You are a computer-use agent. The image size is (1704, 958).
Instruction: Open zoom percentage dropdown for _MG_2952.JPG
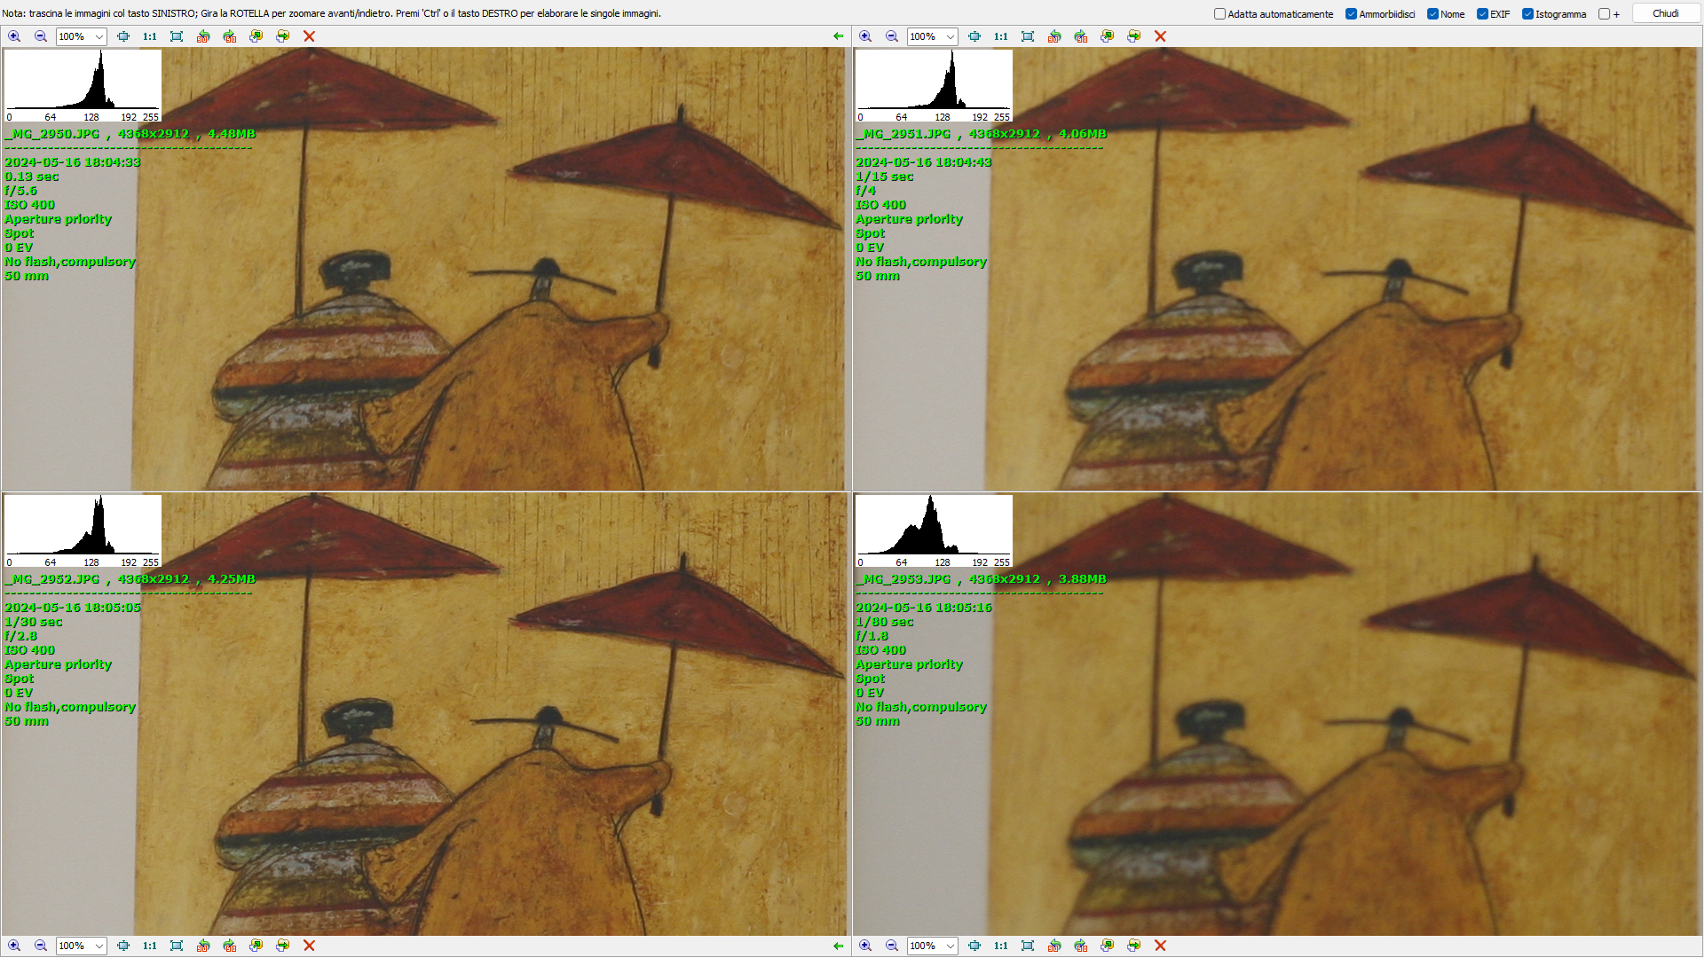pos(99,946)
